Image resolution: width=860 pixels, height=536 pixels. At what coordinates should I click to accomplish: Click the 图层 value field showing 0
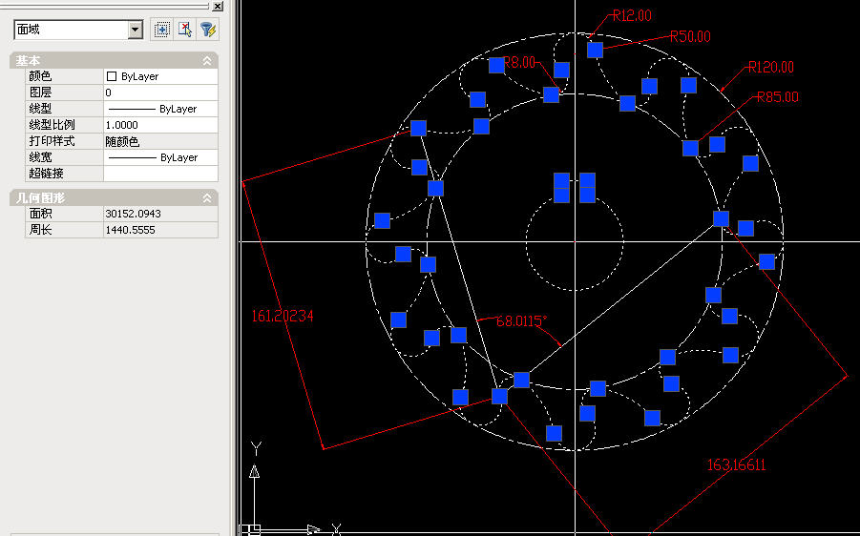pos(160,93)
